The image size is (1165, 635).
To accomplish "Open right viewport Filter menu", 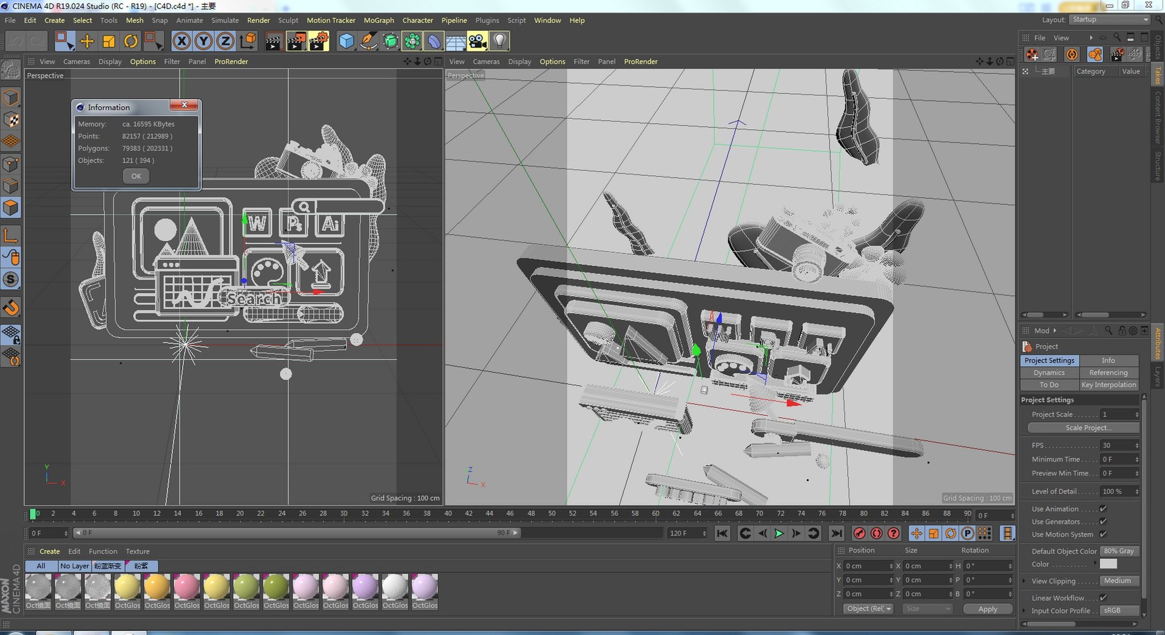I will click(581, 61).
